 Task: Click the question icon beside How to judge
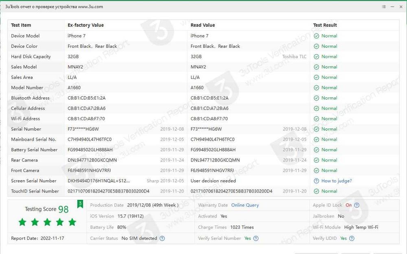point(316,181)
